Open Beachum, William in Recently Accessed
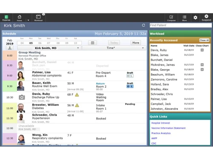This screenshot has width=213, height=160. coord(163,75)
